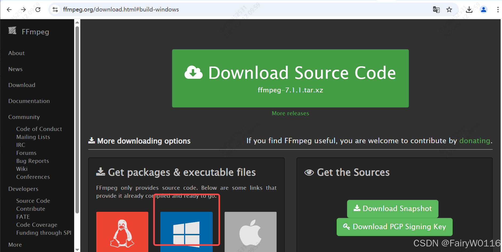The height and width of the screenshot is (252, 502).
Task: Click sidebar scrollbar up arrow
Action: click(77, 22)
